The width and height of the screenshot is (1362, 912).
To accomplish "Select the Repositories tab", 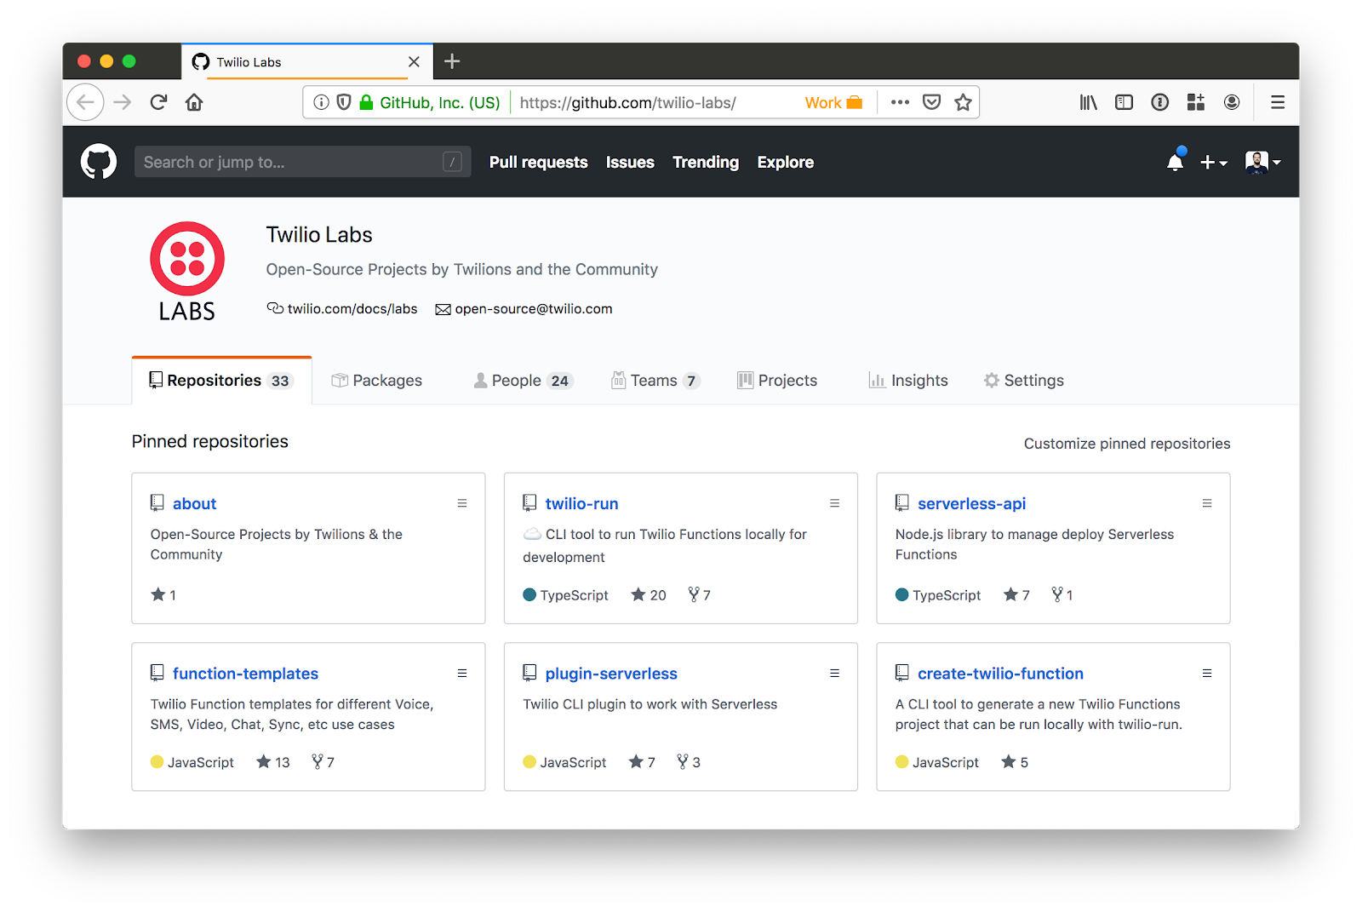I will point(221,381).
